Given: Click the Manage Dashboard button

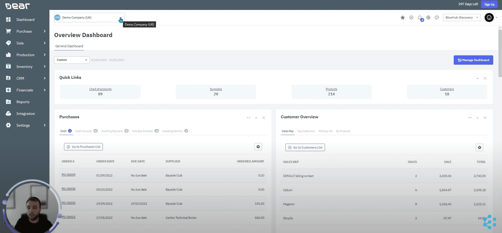Looking at the screenshot, I should point(473,60).
